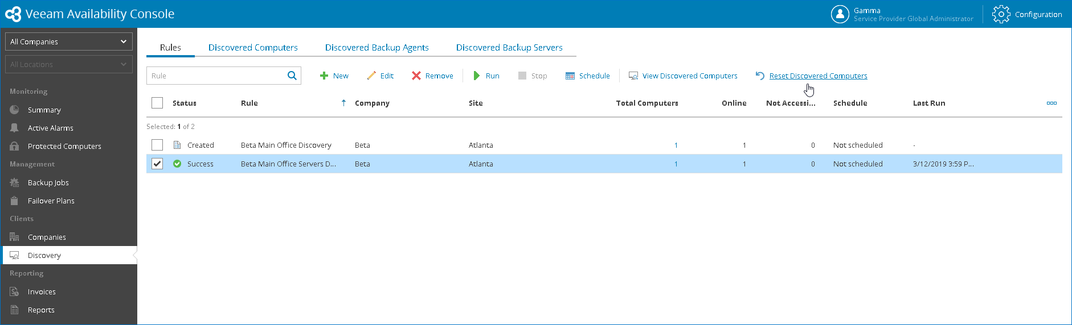The width and height of the screenshot is (1072, 325).
Task: Sort by the Last Run column header
Action: [929, 103]
